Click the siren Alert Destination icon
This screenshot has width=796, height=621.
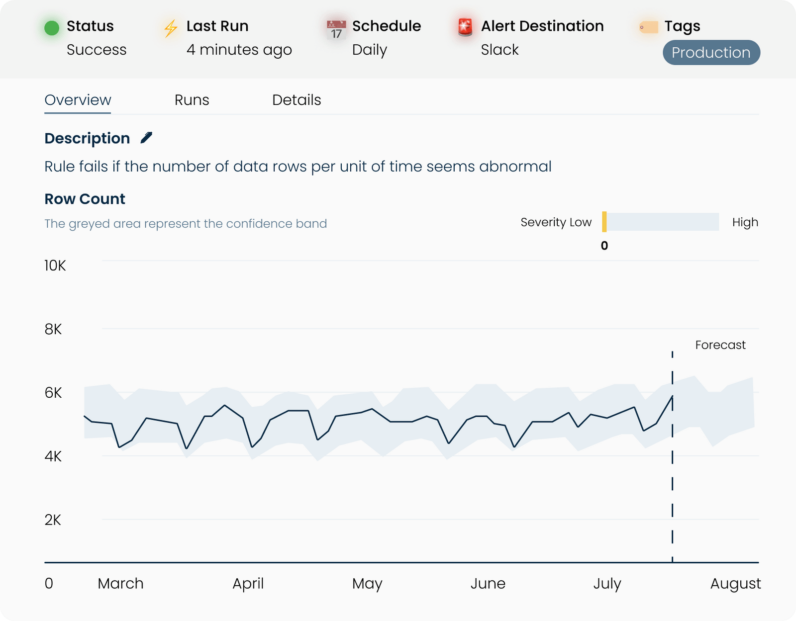pyautogui.click(x=464, y=27)
